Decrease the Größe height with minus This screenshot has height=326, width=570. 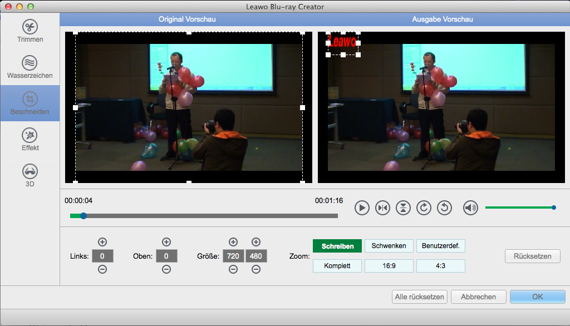256,269
